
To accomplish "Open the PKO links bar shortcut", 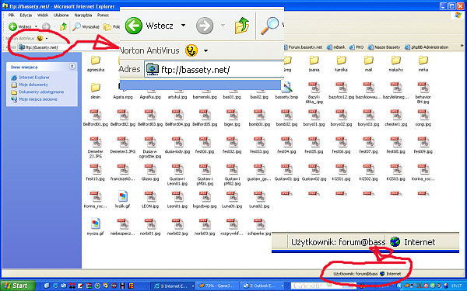I will pyautogui.click(x=356, y=47).
